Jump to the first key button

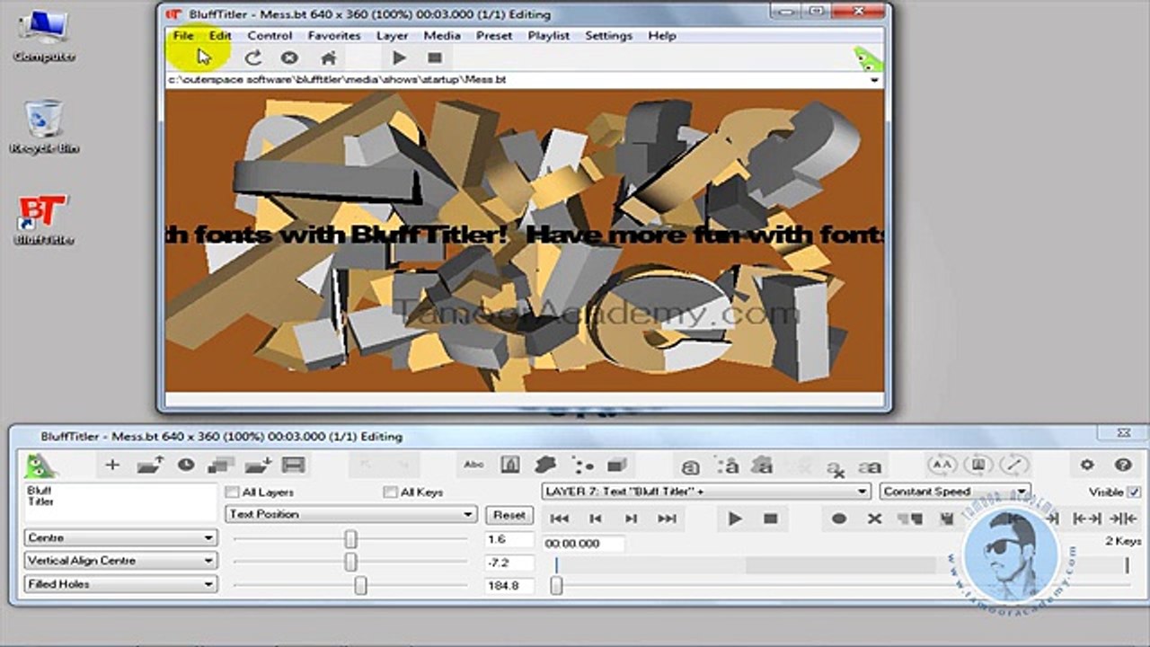[x=560, y=518]
